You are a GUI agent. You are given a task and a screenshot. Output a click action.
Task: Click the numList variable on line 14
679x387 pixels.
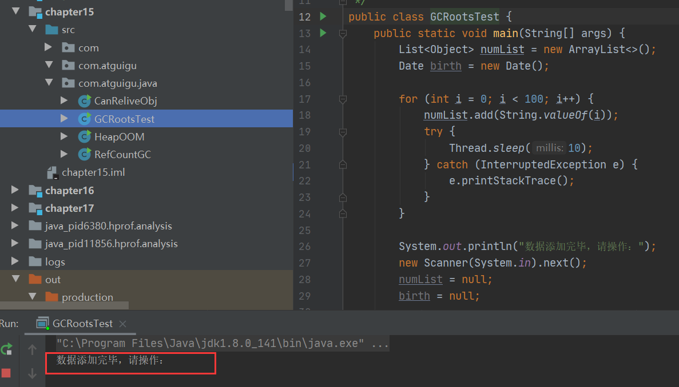[x=502, y=50]
